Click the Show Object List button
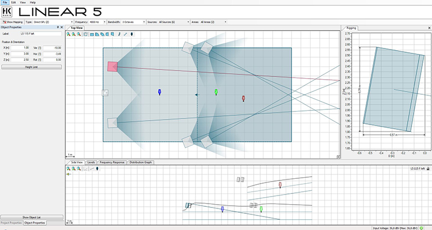The width and height of the screenshot is (432, 230). pyautogui.click(x=32, y=218)
